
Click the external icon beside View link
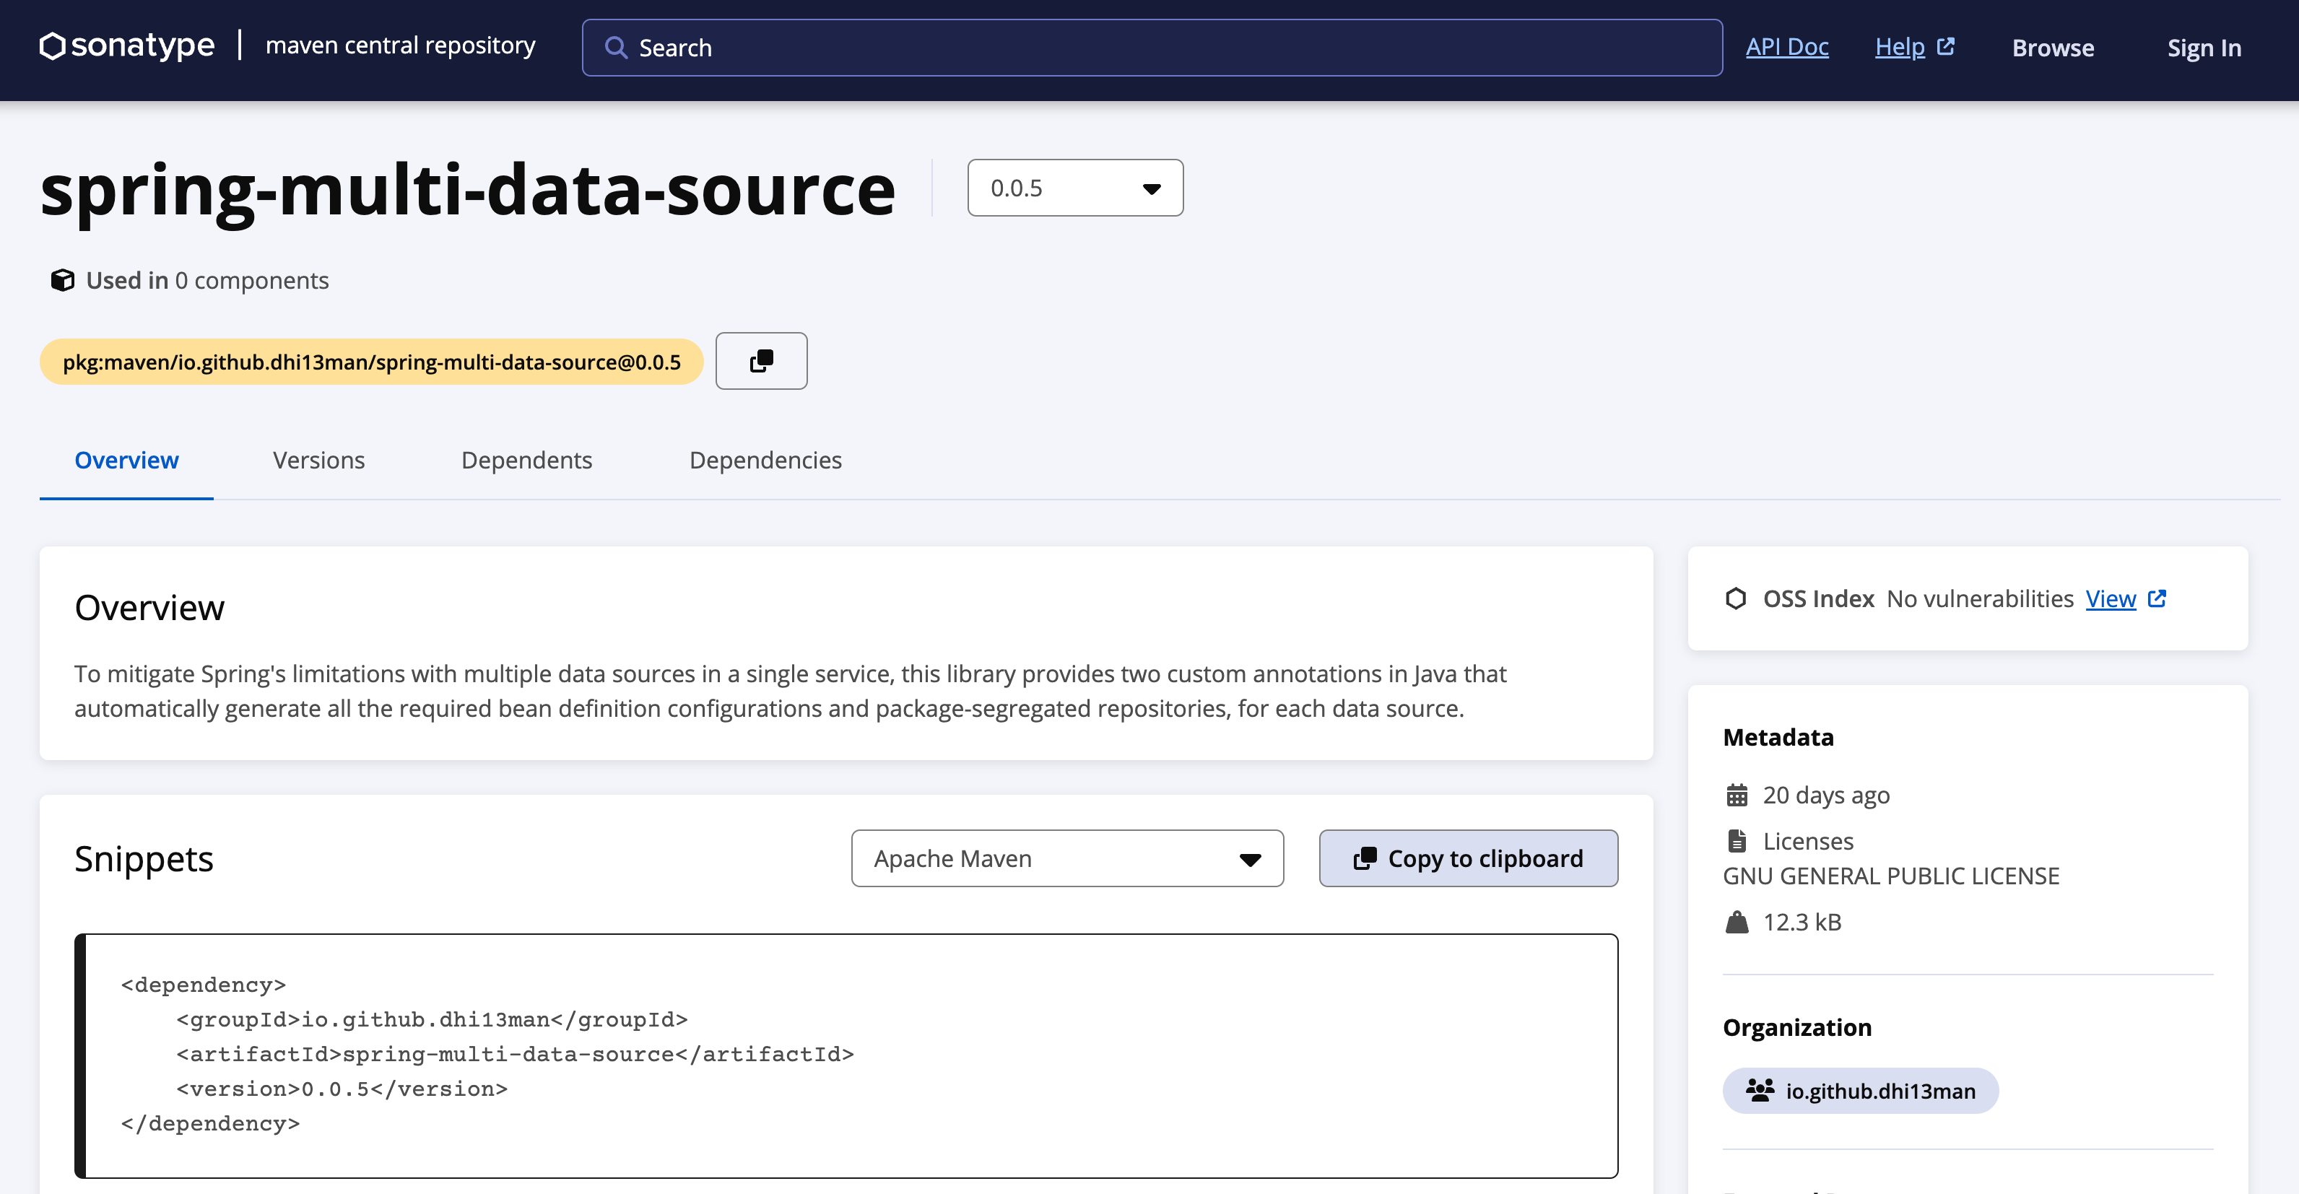(x=2157, y=598)
